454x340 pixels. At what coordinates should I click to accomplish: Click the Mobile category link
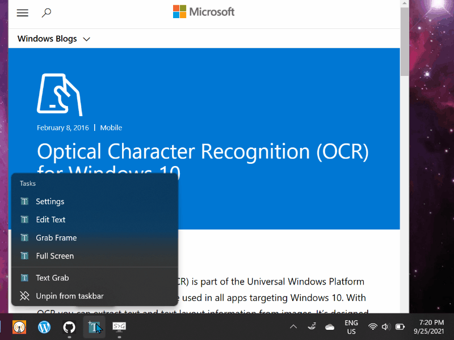(111, 127)
